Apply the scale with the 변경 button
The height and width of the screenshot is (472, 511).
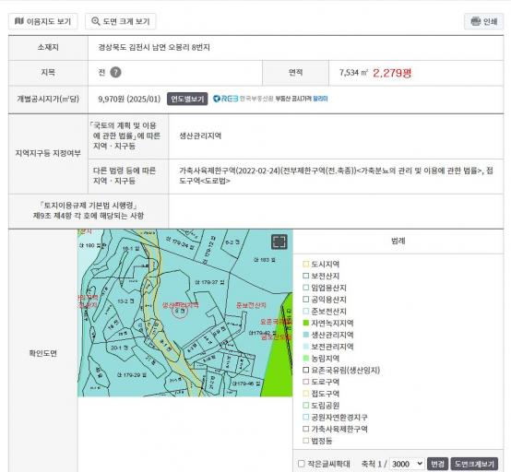[437, 464]
